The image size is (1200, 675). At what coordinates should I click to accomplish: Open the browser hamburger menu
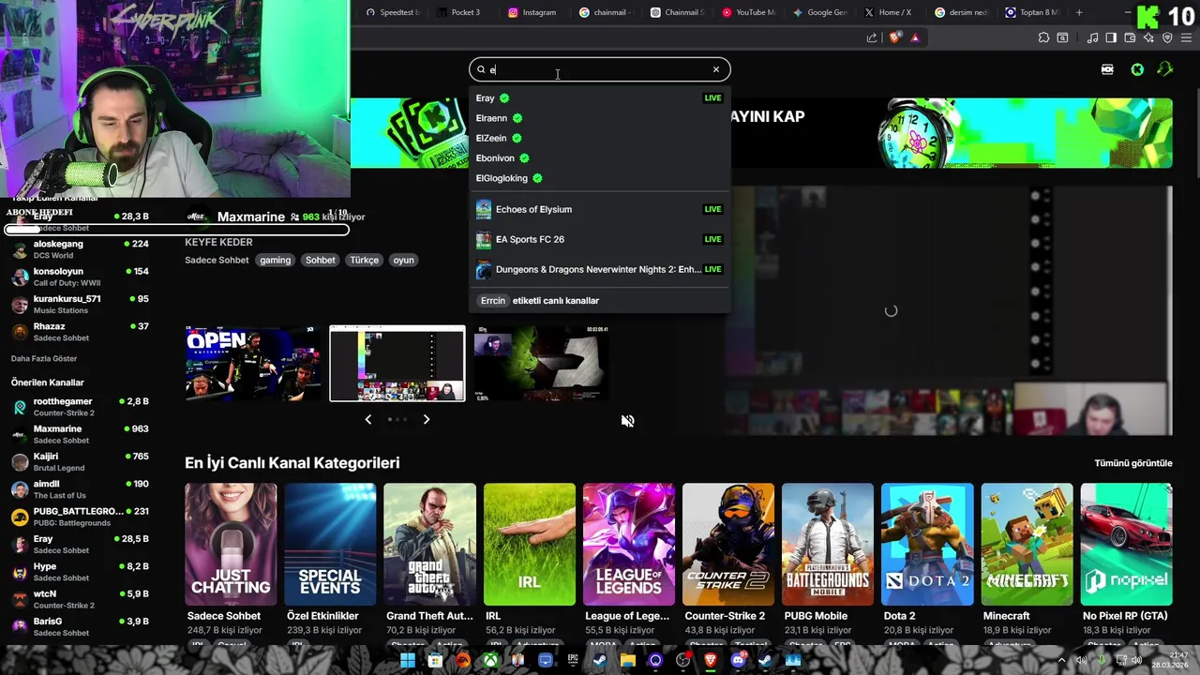tap(1187, 37)
